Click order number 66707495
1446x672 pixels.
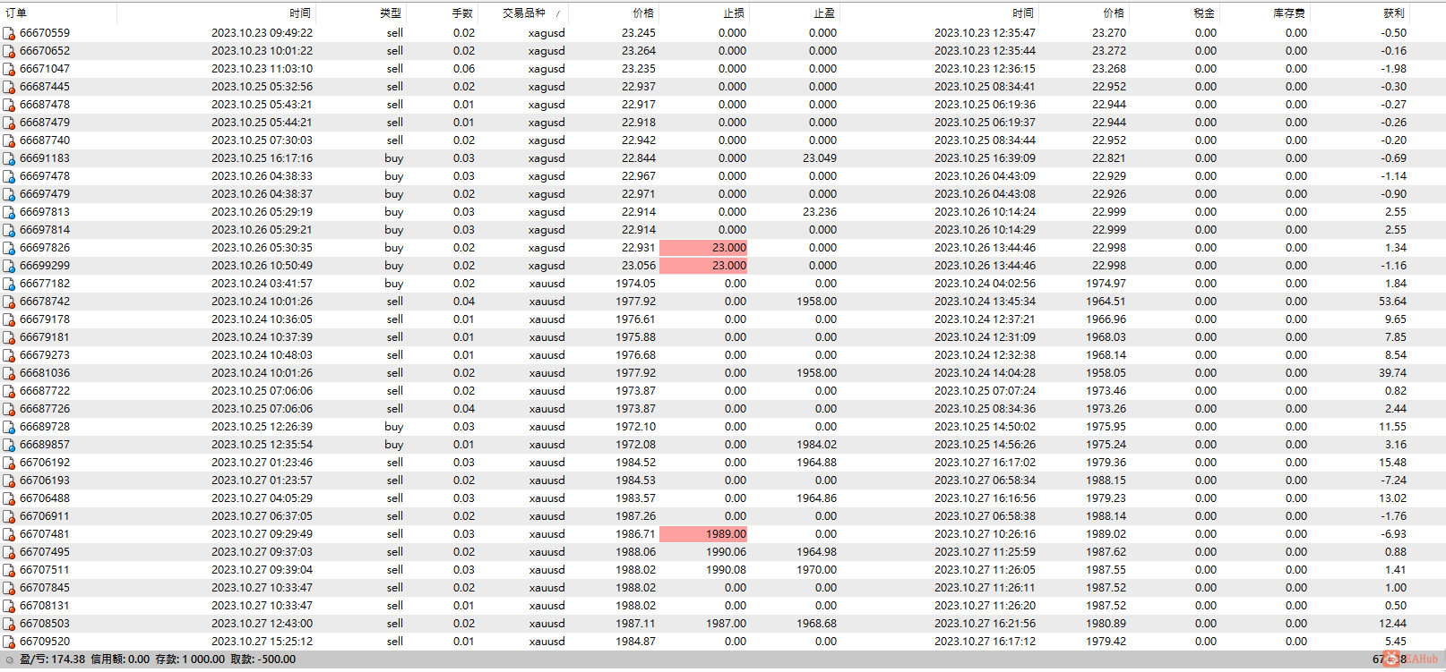(x=45, y=552)
